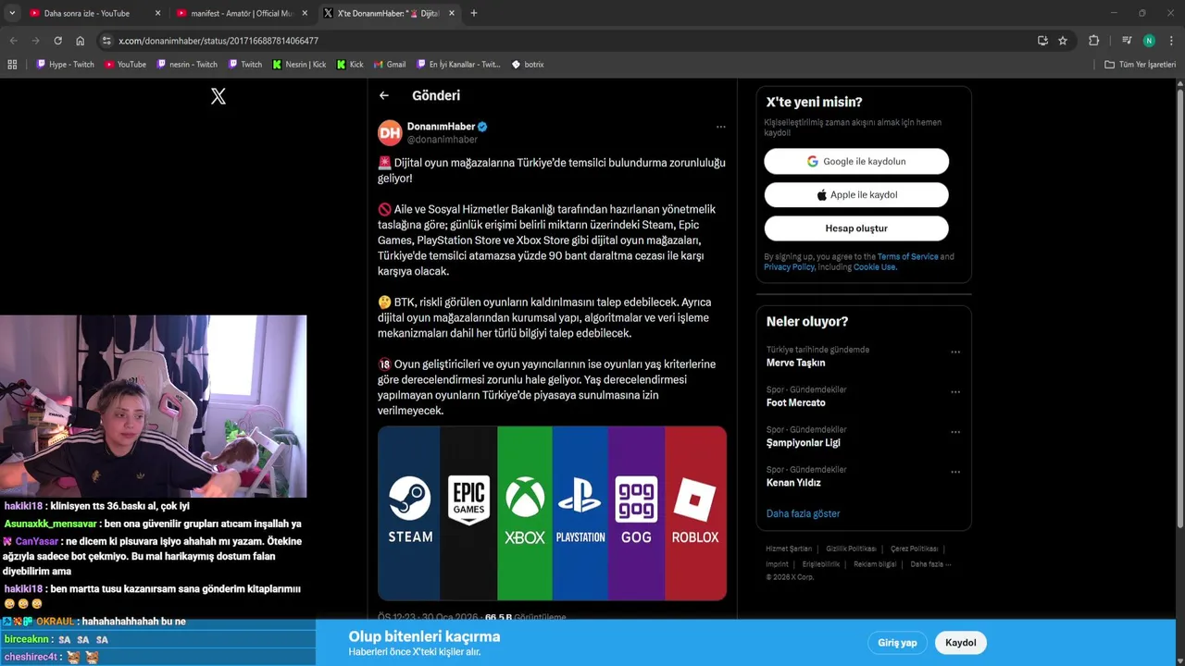The width and height of the screenshot is (1185, 666).
Task: Open DonanımHaber profile avatar
Action: click(x=390, y=132)
